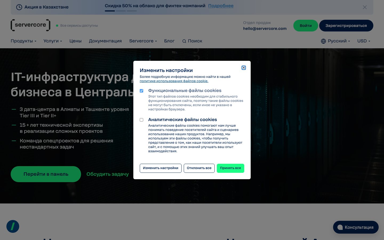Click the hello@servercore.com email

pos(265,29)
